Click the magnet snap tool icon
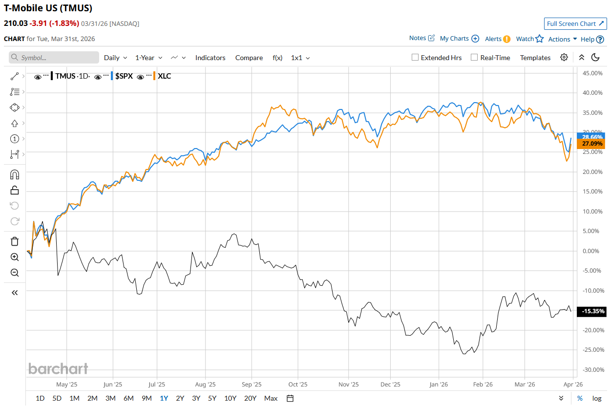 point(14,174)
